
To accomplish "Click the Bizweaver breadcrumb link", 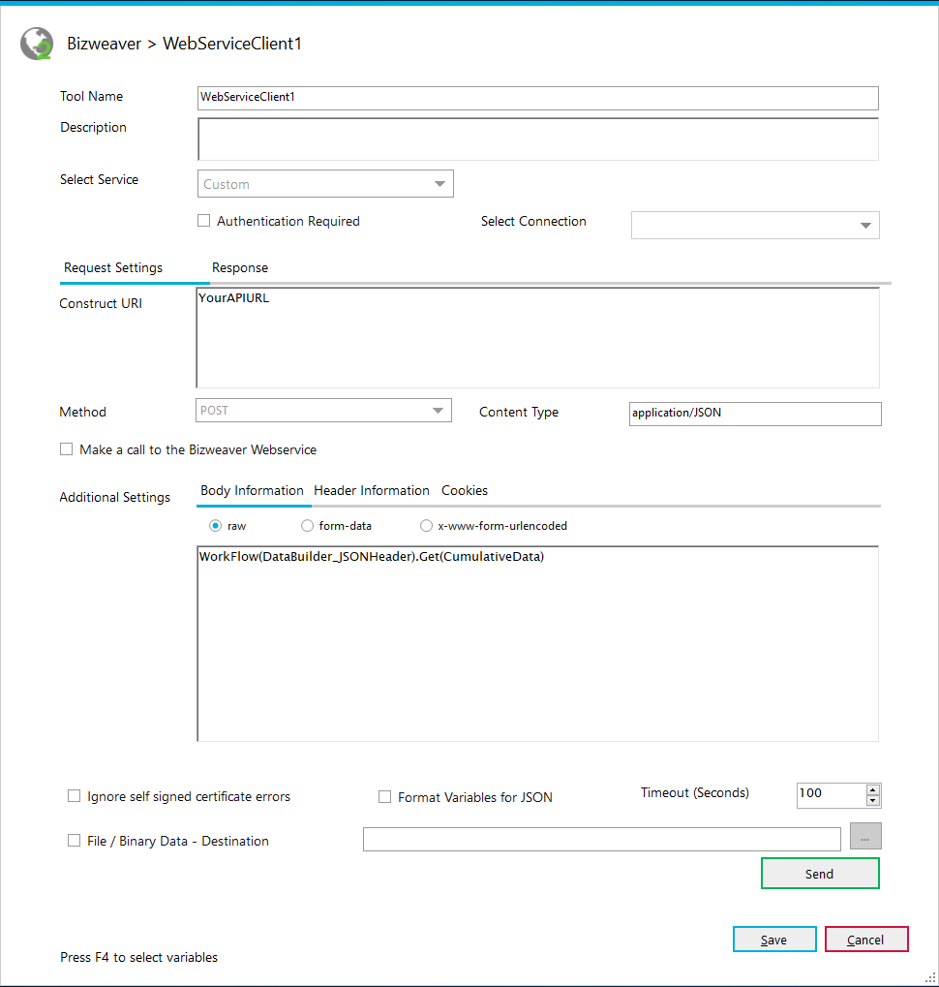I will click(x=105, y=44).
